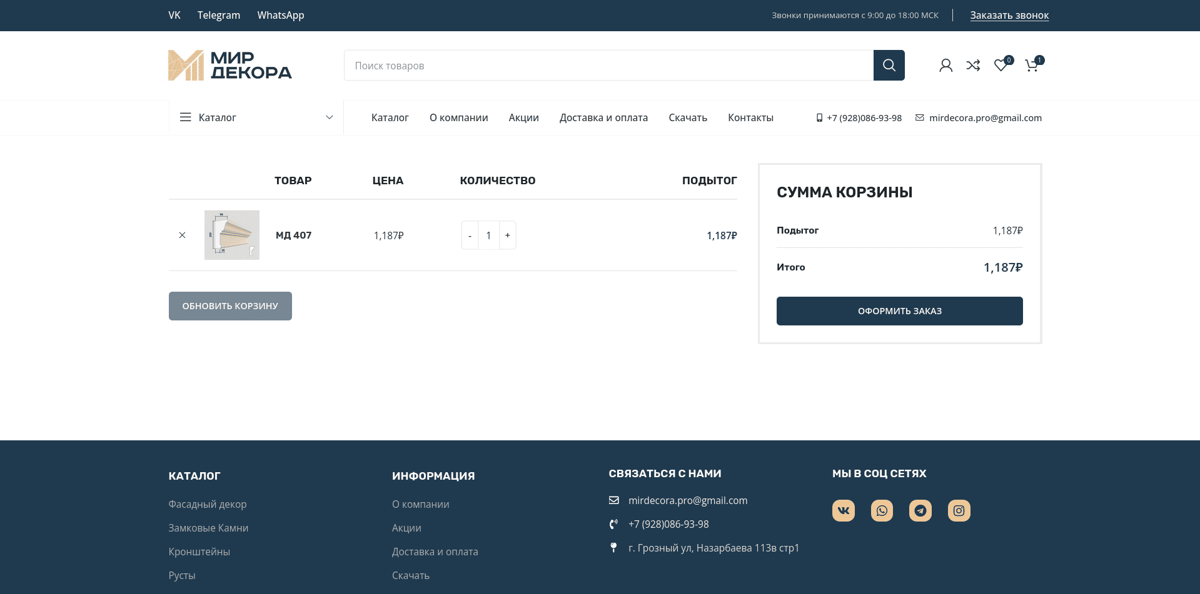Open the Telegram link in top bar
The height and width of the screenshot is (594, 1200).
(219, 16)
